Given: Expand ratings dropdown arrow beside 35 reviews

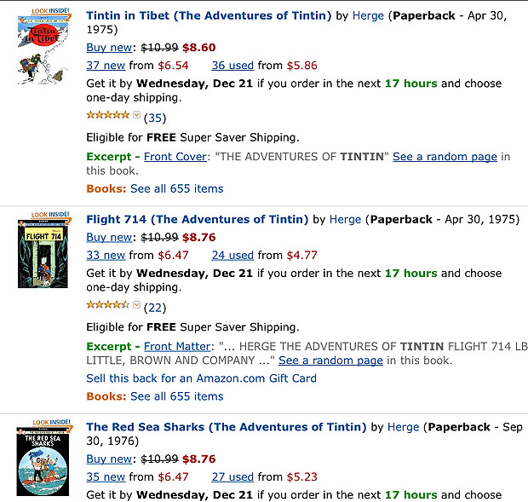Looking at the screenshot, I should pyautogui.click(x=137, y=115).
